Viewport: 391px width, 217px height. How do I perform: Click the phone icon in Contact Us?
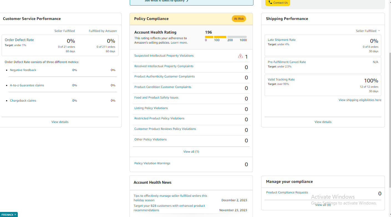pos(270,2)
